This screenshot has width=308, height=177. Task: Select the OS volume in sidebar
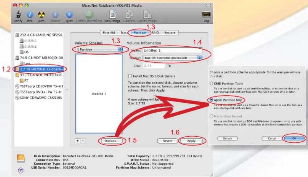pyautogui.click(x=24, y=52)
